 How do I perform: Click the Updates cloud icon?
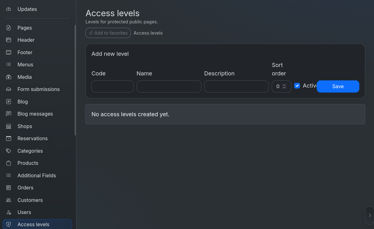tap(8, 9)
